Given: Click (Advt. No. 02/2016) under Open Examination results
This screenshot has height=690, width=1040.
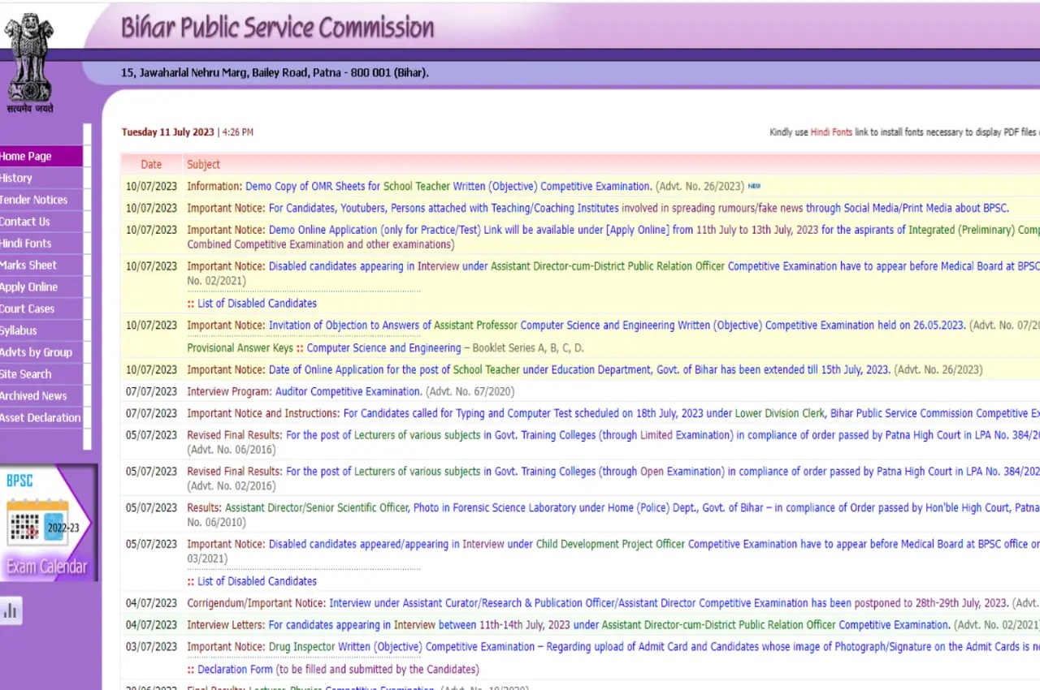Looking at the screenshot, I should (232, 486).
